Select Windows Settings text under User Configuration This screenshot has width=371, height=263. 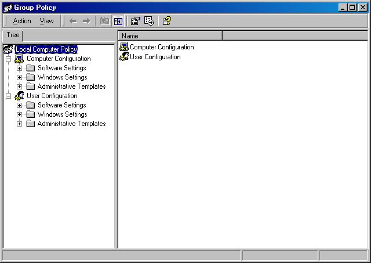63,115
